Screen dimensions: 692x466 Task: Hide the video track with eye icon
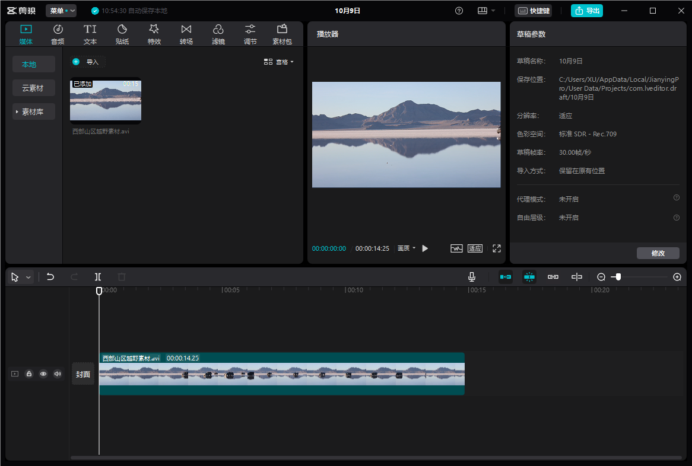(43, 374)
